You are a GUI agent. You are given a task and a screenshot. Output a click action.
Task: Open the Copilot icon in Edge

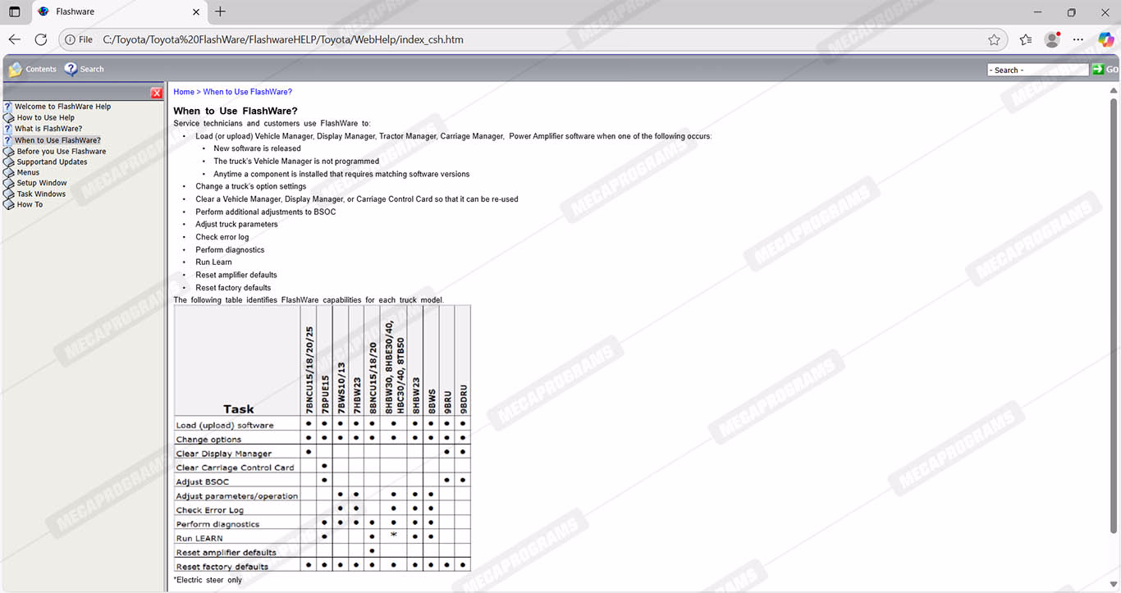pos(1105,39)
